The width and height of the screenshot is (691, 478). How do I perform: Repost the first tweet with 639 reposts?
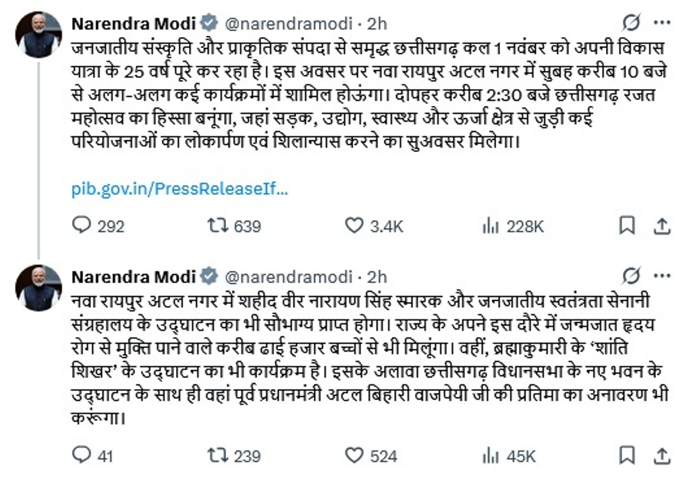click(218, 225)
